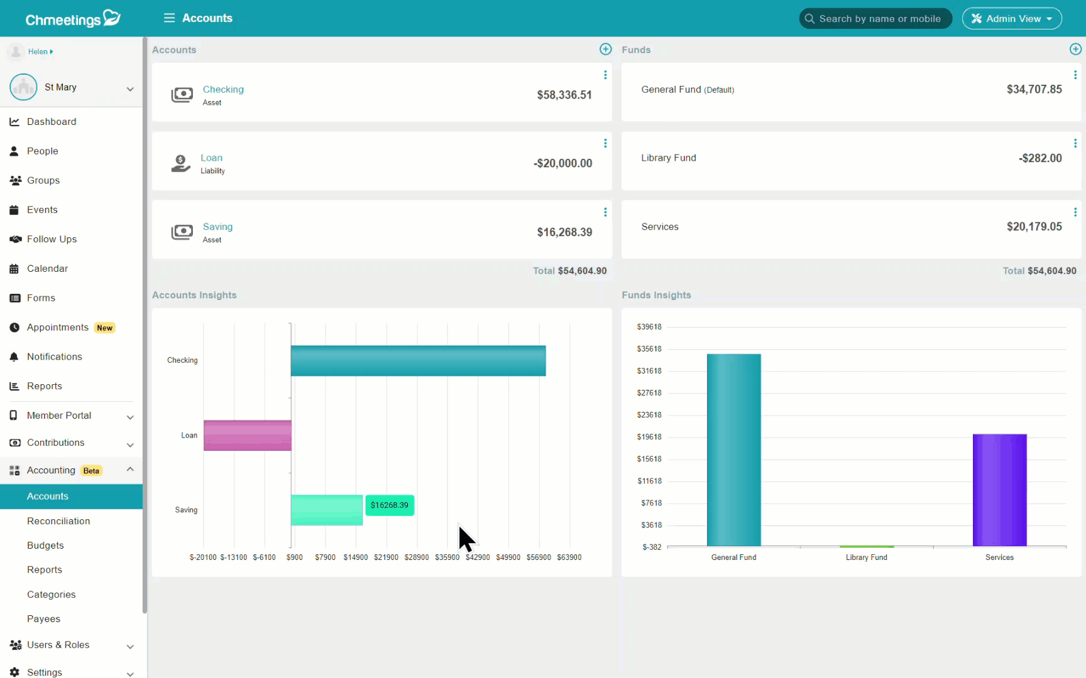Click the Loan hand-with-coin icon
1086x678 pixels.
click(181, 163)
